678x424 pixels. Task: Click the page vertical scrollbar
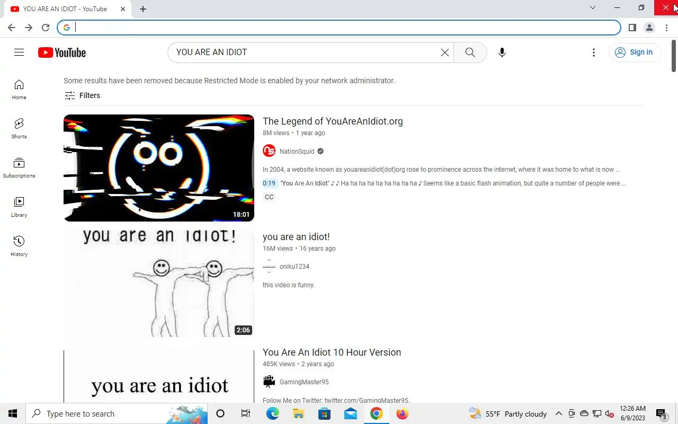[674, 55]
